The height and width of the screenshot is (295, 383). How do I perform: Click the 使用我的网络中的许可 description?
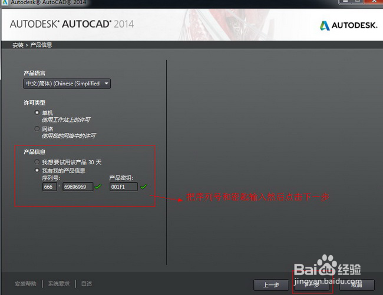click(x=68, y=136)
